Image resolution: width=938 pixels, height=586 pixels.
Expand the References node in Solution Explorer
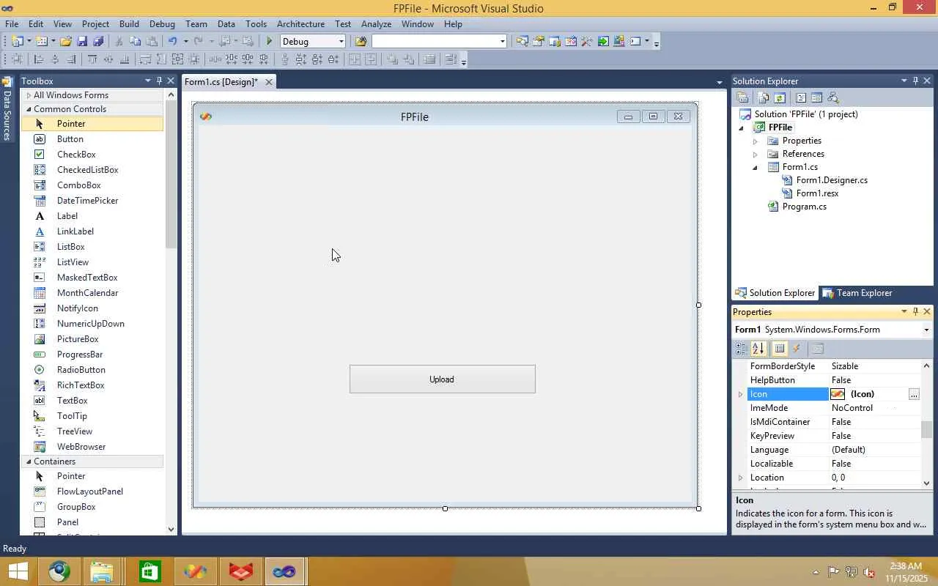755,155
